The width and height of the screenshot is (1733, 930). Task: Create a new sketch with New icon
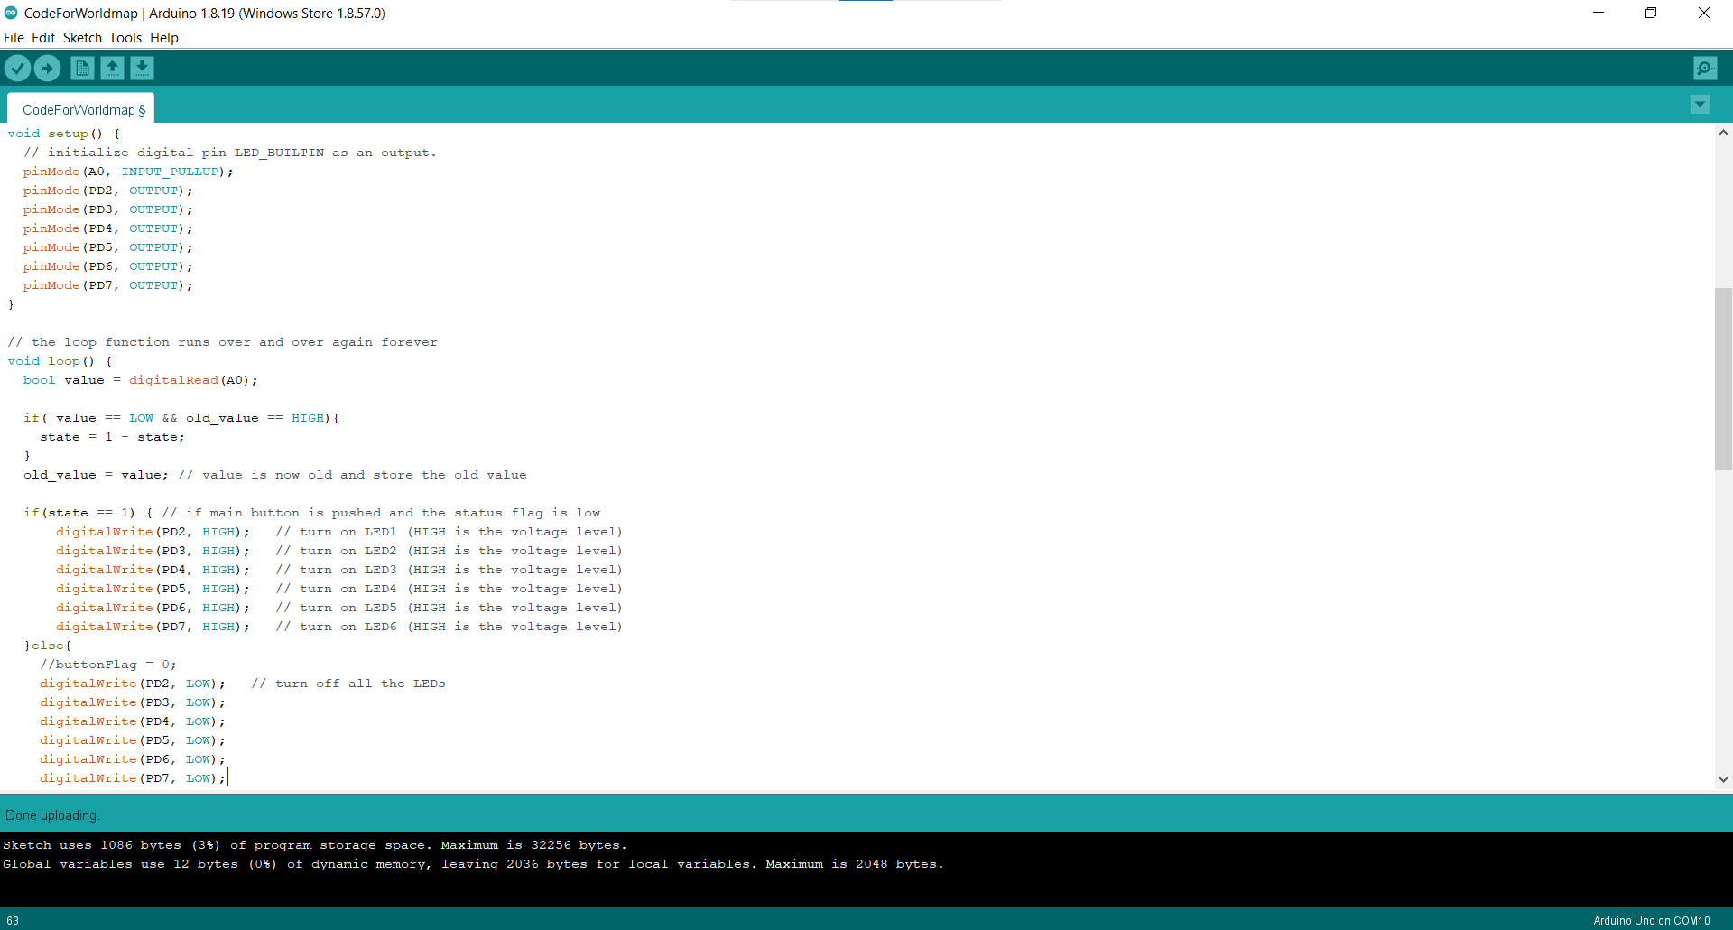tap(82, 68)
